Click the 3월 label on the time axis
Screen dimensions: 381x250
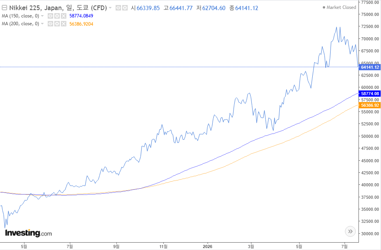pos(251,247)
